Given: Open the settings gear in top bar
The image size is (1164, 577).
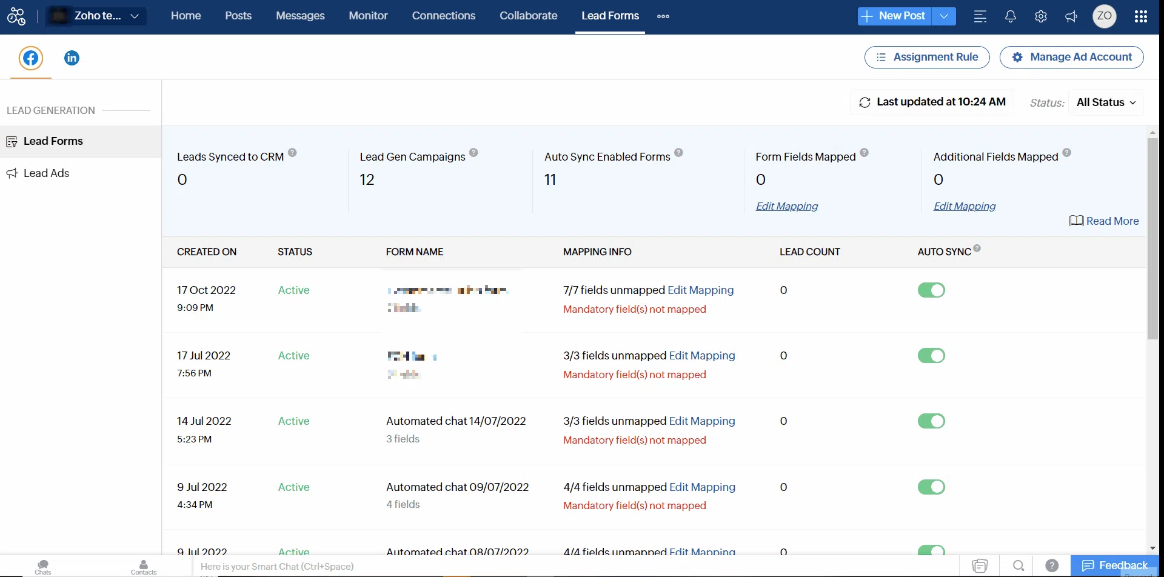Looking at the screenshot, I should tap(1040, 16).
